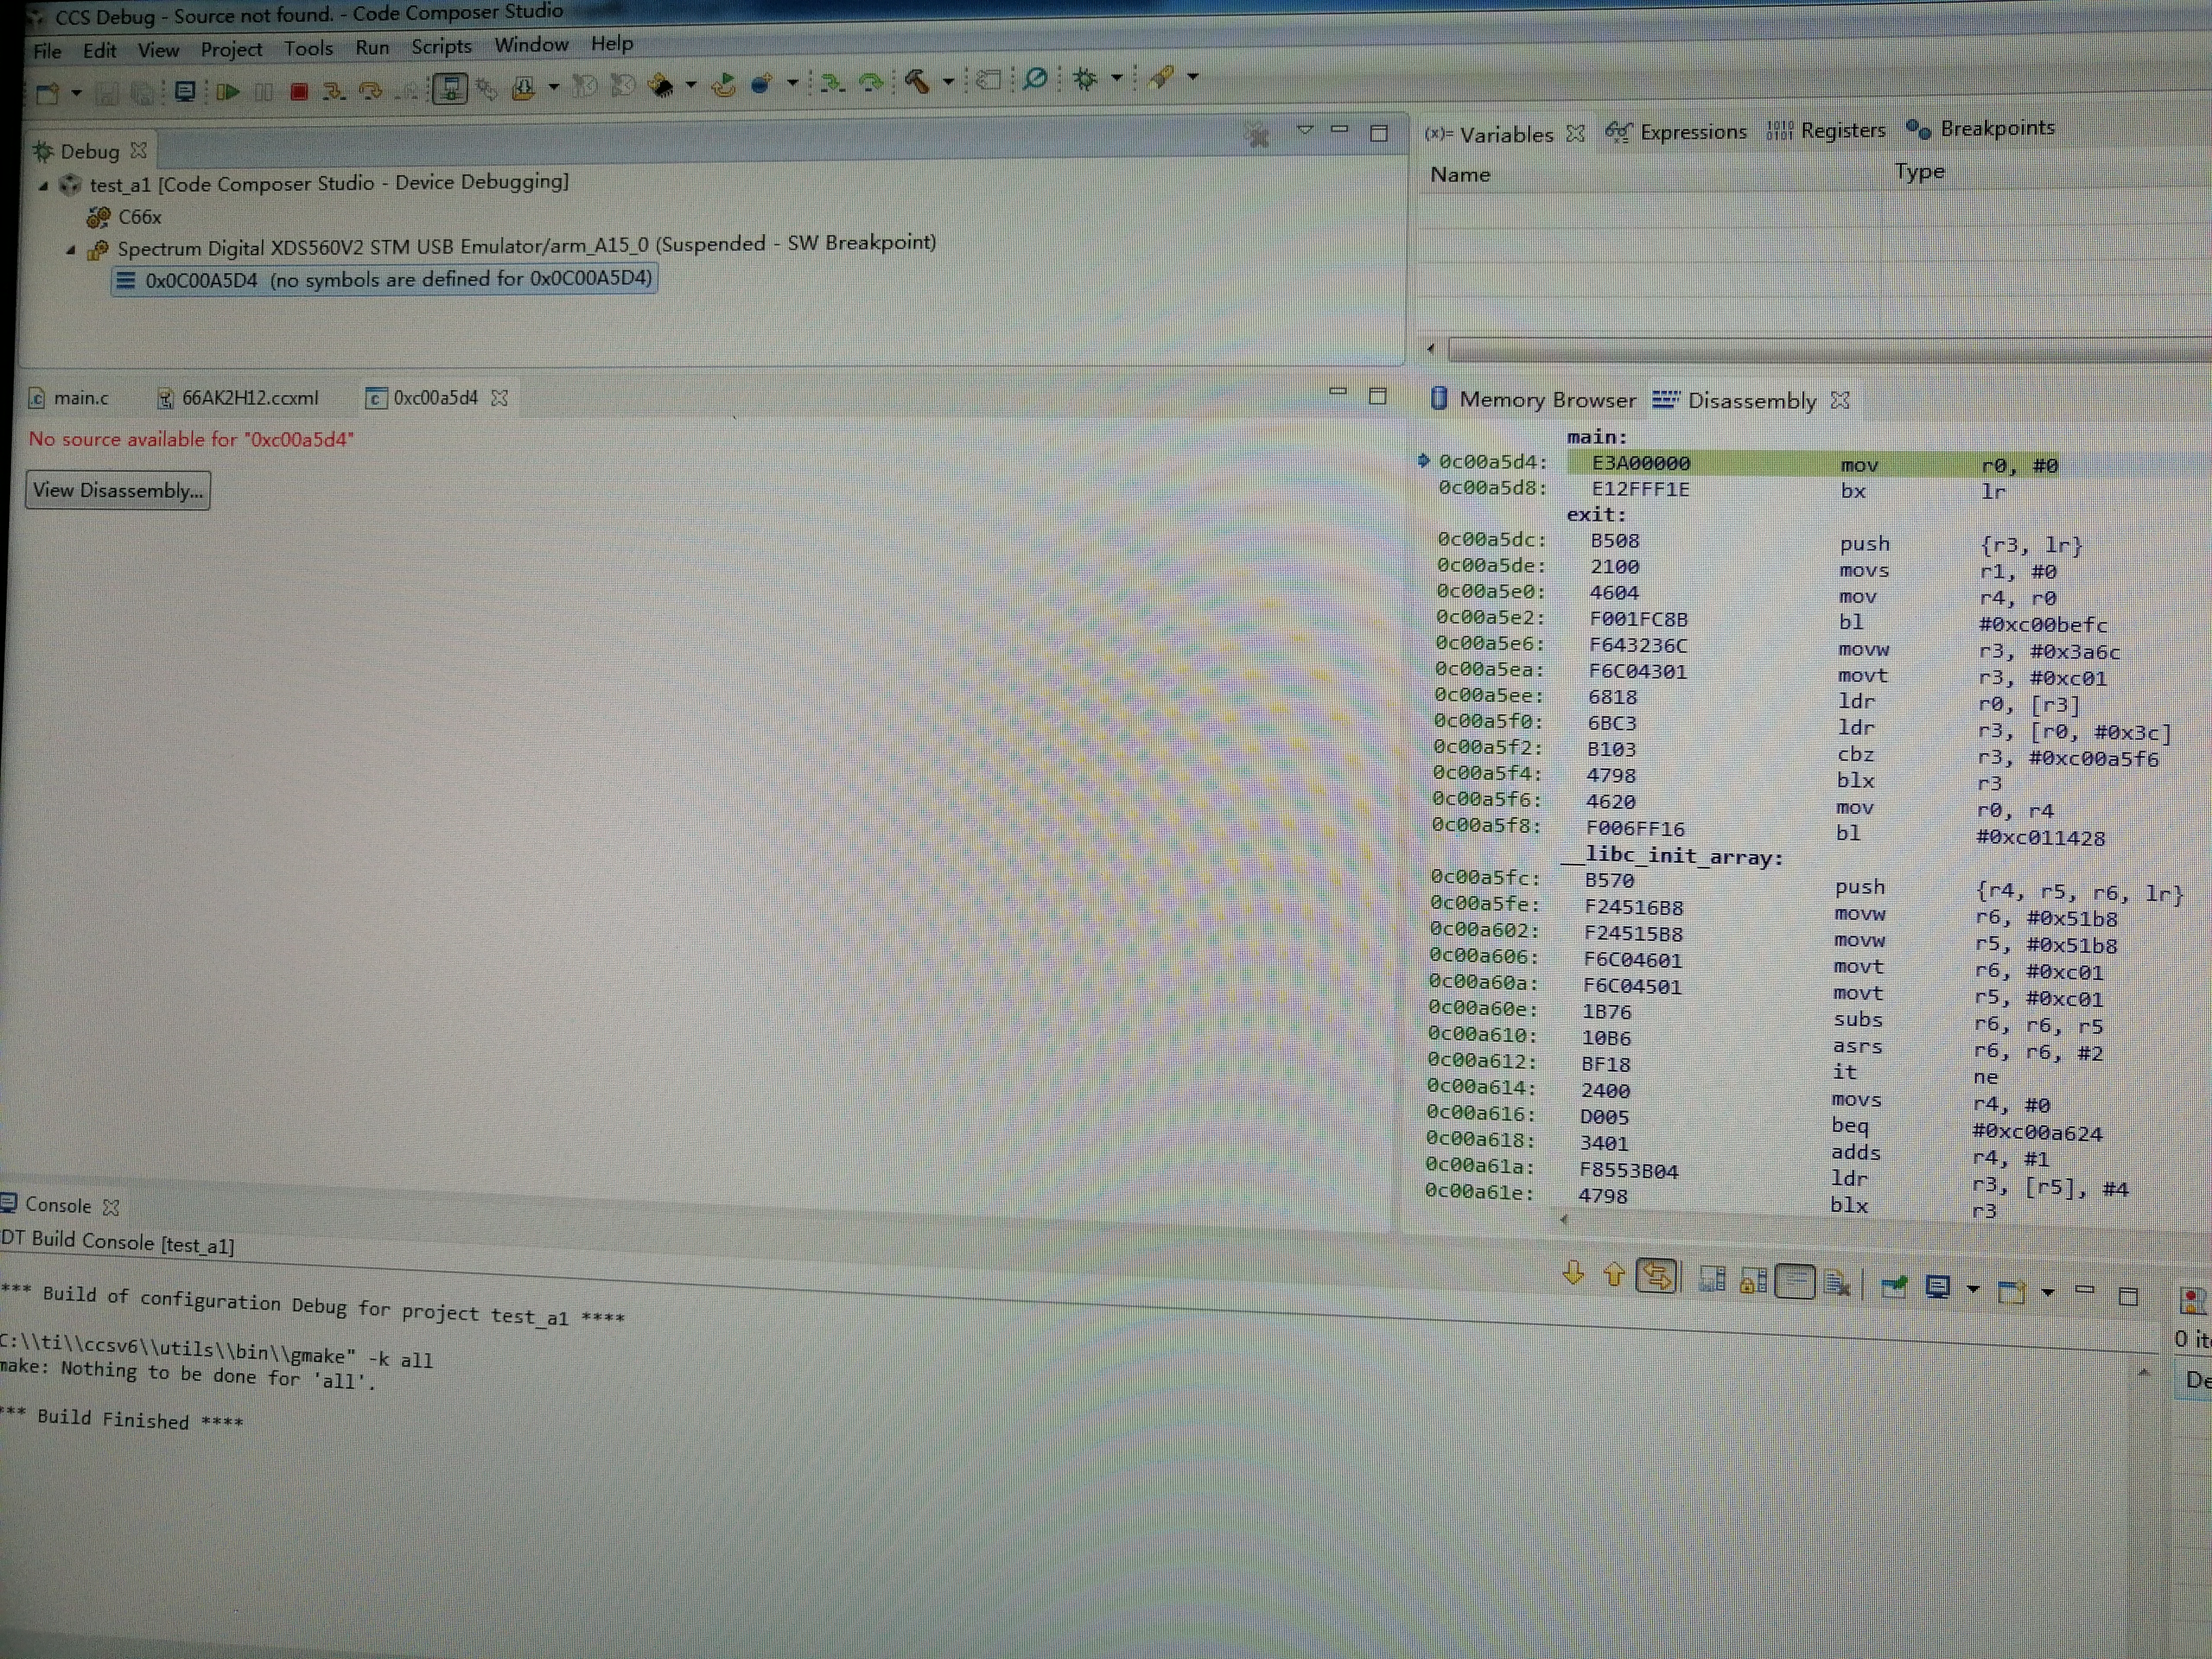Toggle Scroll Lock in the console toolbar
Image resolution: width=2212 pixels, height=1659 pixels.
(1753, 1281)
